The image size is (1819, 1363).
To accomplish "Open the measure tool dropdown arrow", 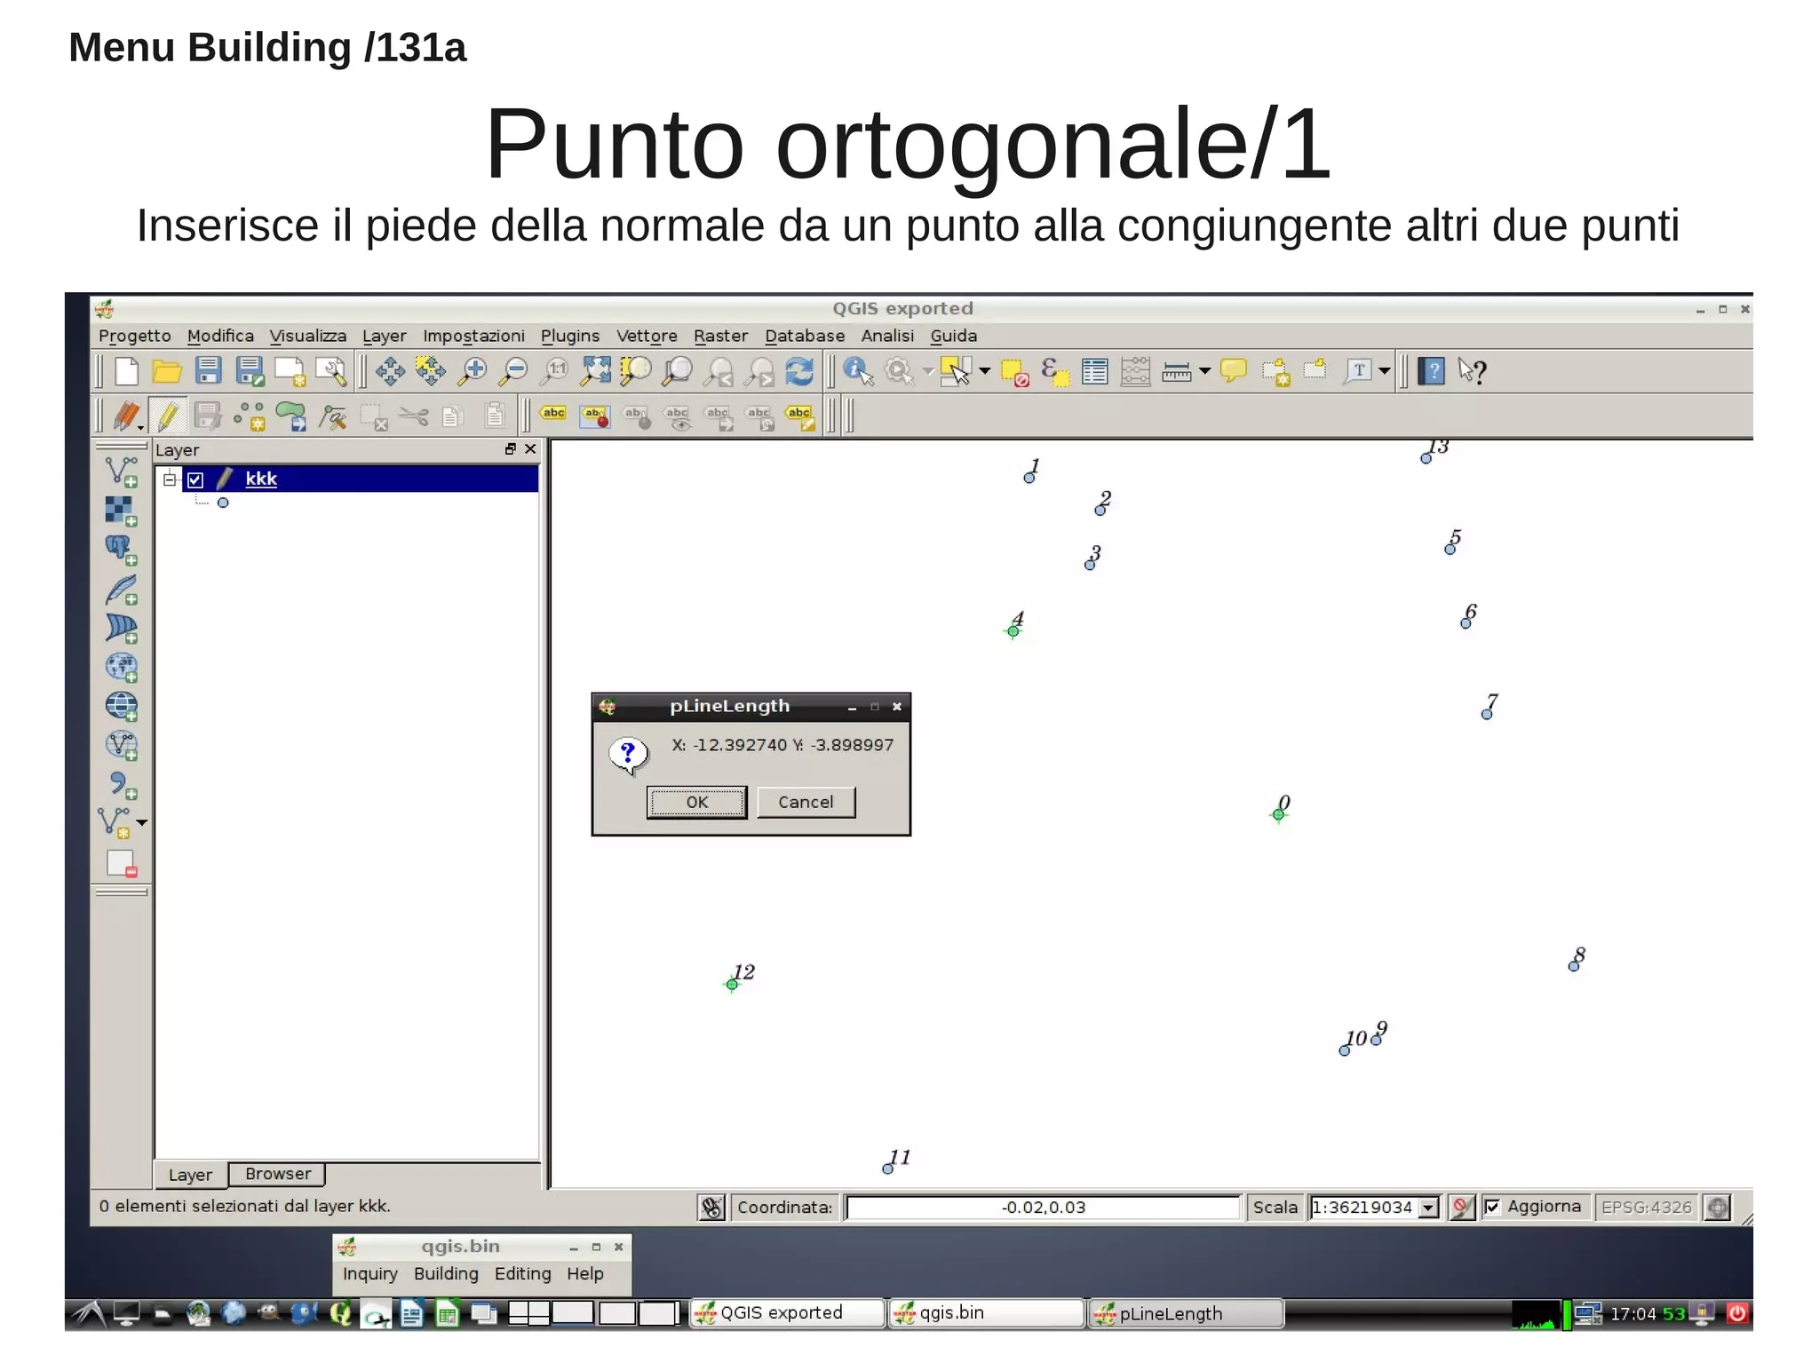I will point(1205,371).
